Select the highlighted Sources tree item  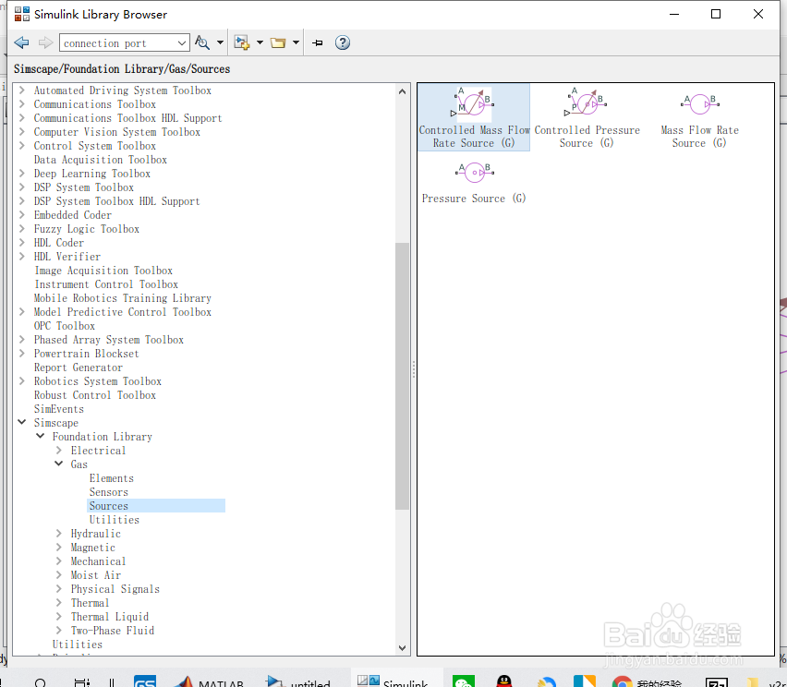click(156, 506)
